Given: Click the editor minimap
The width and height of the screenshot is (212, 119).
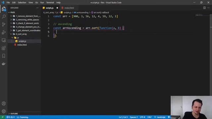Looking at the screenshot, I should click(x=202, y=15).
